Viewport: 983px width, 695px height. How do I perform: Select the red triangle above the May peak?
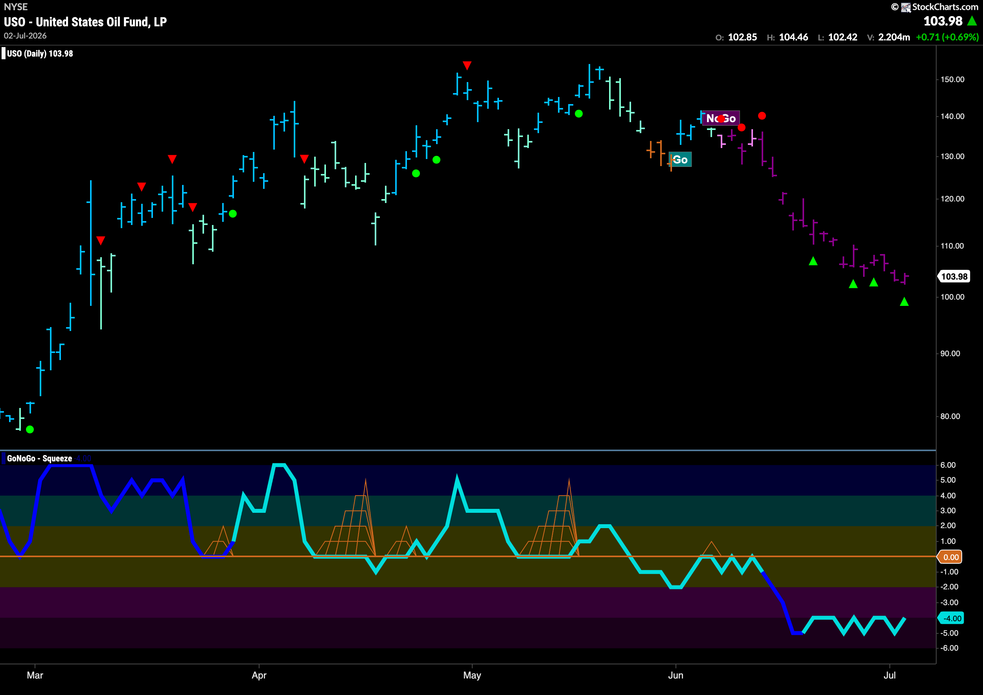pos(467,66)
